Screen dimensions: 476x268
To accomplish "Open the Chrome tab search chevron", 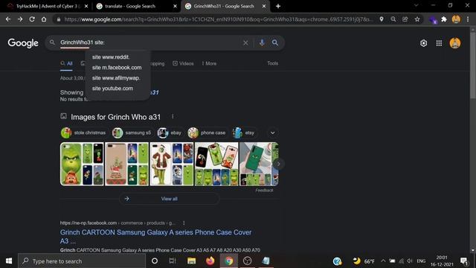I will point(416,5).
